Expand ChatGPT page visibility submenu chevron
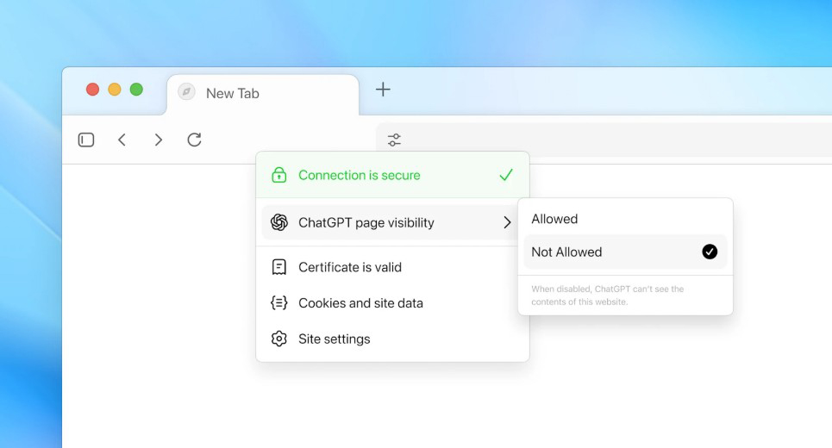The height and width of the screenshot is (448, 832). click(x=507, y=222)
